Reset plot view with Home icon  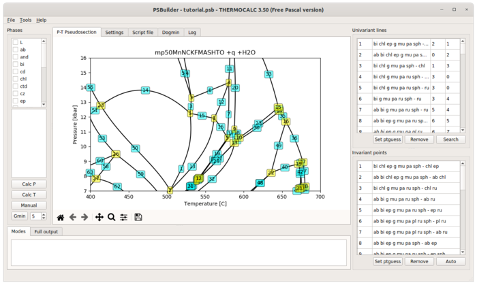[x=61, y=217]
